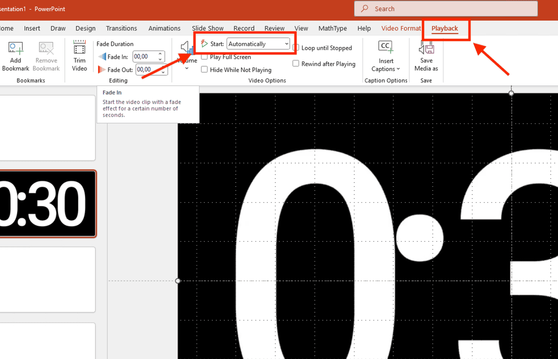Expand the Volume dropdown arrow
558x359 pixels.
pos(186,68)
